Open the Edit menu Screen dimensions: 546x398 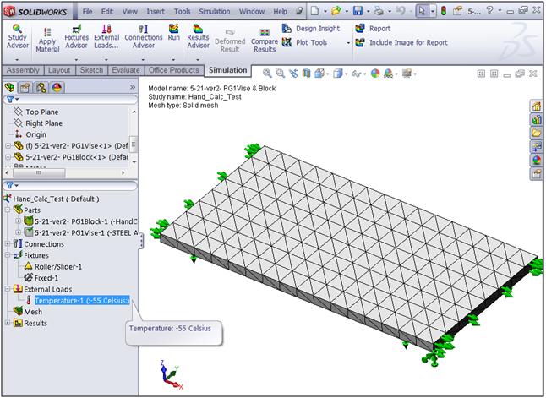click(x=106, y=12)
